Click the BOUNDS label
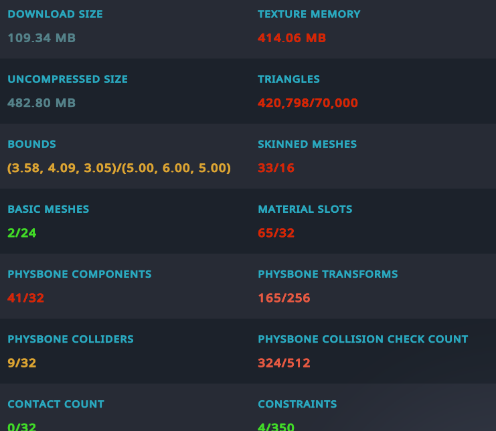The height and width of the screenshot is (431, 496). pos(31,144)
